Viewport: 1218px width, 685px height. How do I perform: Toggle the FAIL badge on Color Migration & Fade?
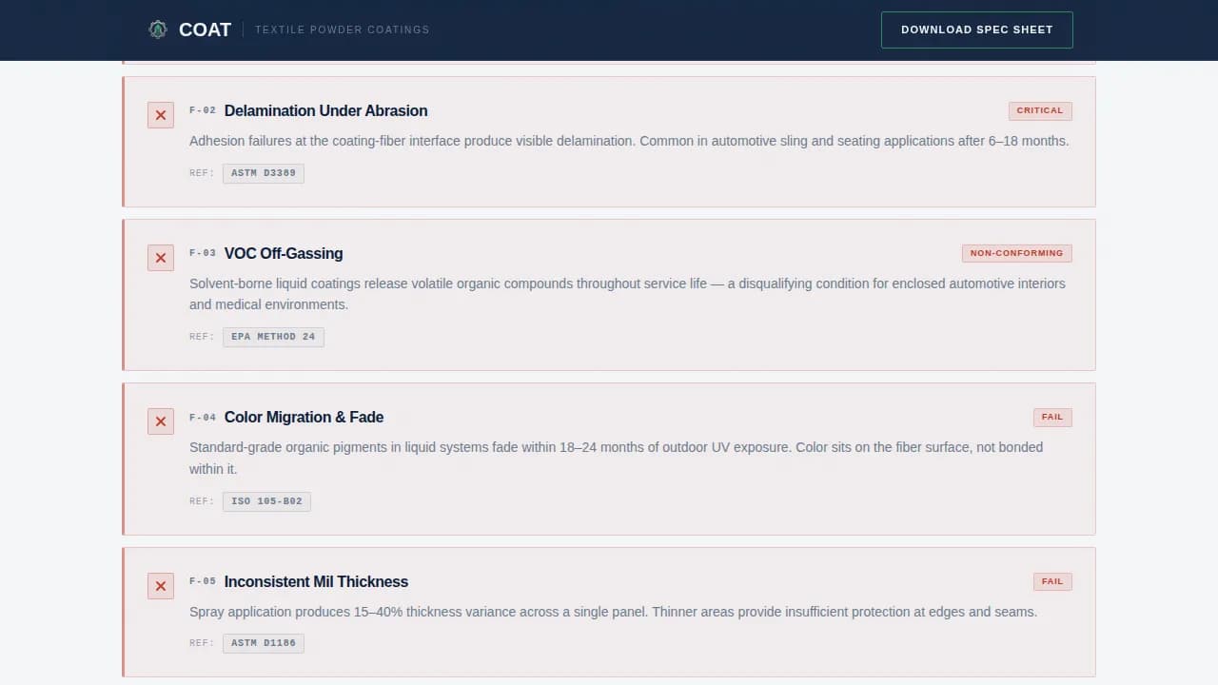click(1051, 417)
